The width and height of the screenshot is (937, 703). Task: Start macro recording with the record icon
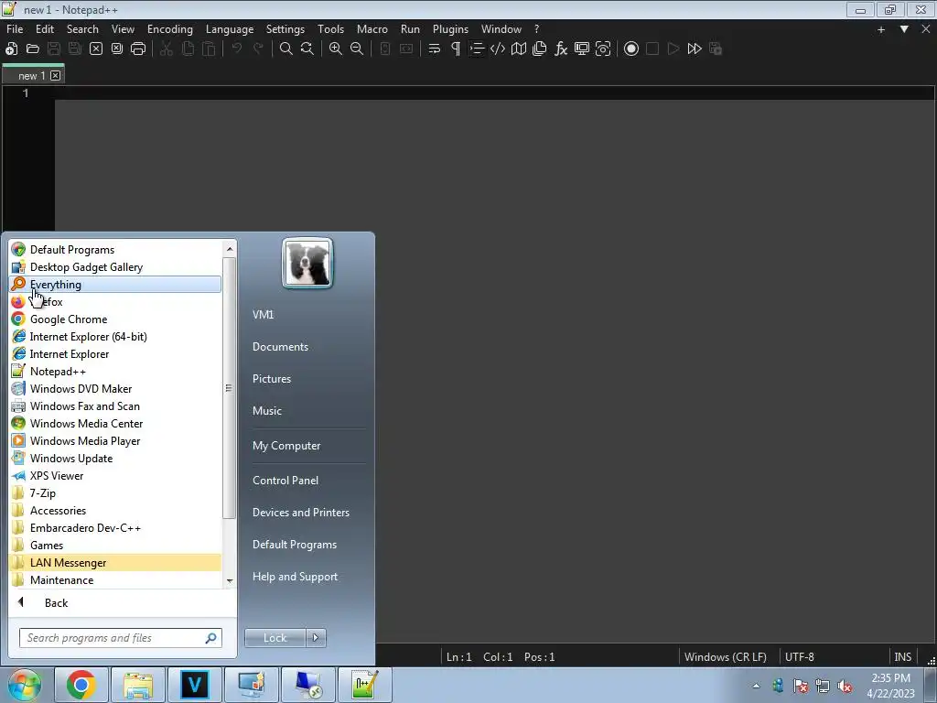click(631, 49)
